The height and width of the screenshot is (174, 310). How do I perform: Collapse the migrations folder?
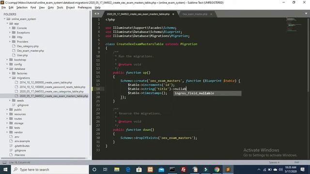10,78
